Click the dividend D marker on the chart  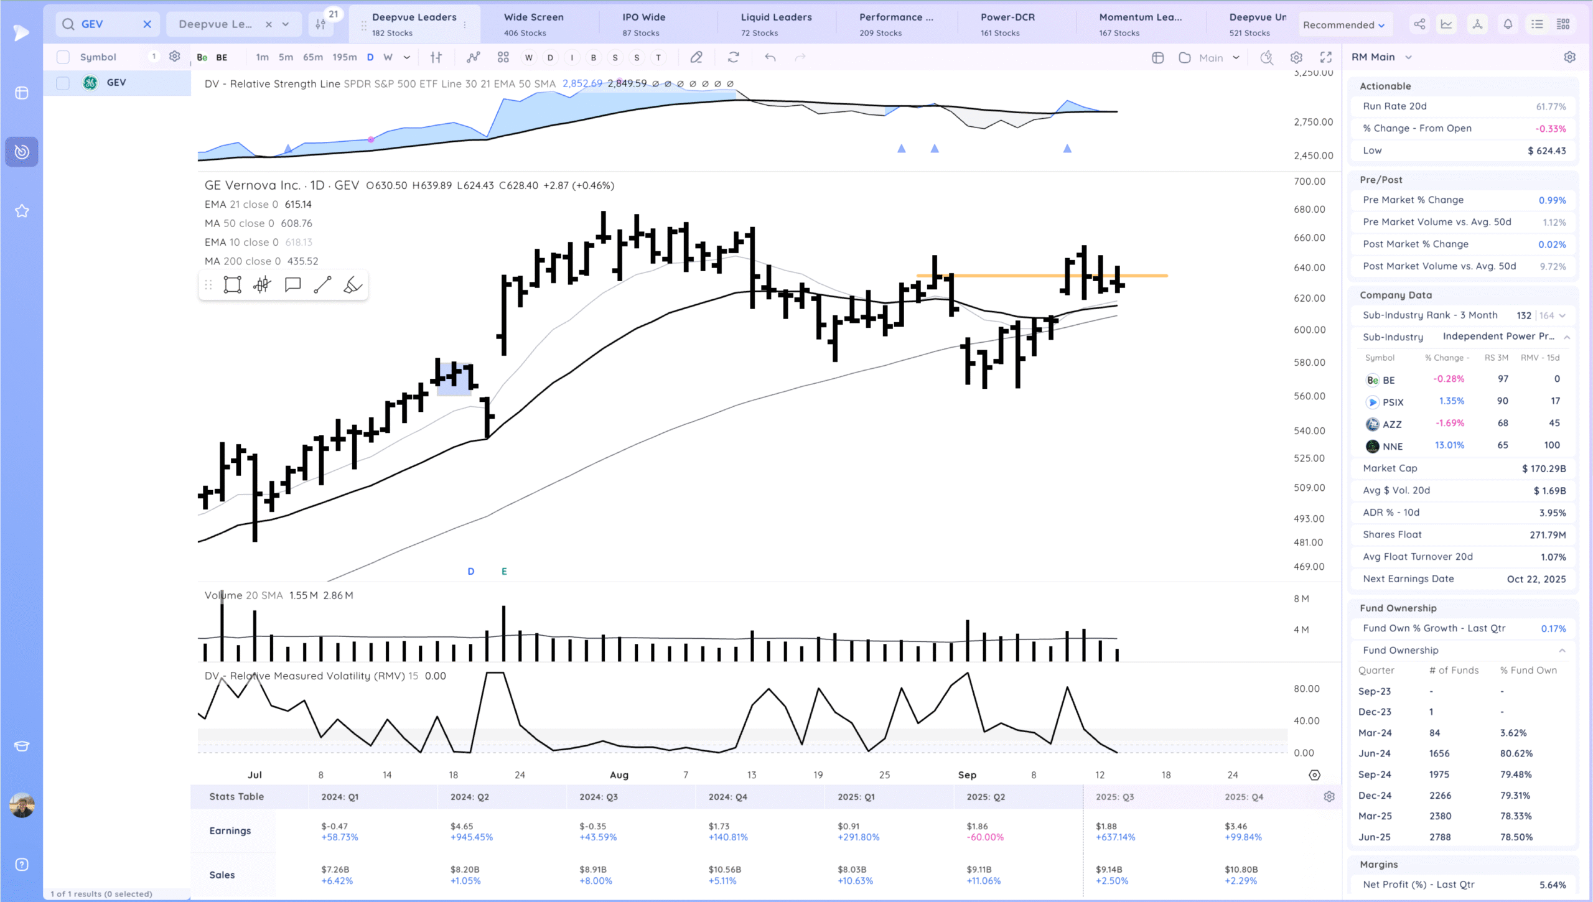(471, 571)
